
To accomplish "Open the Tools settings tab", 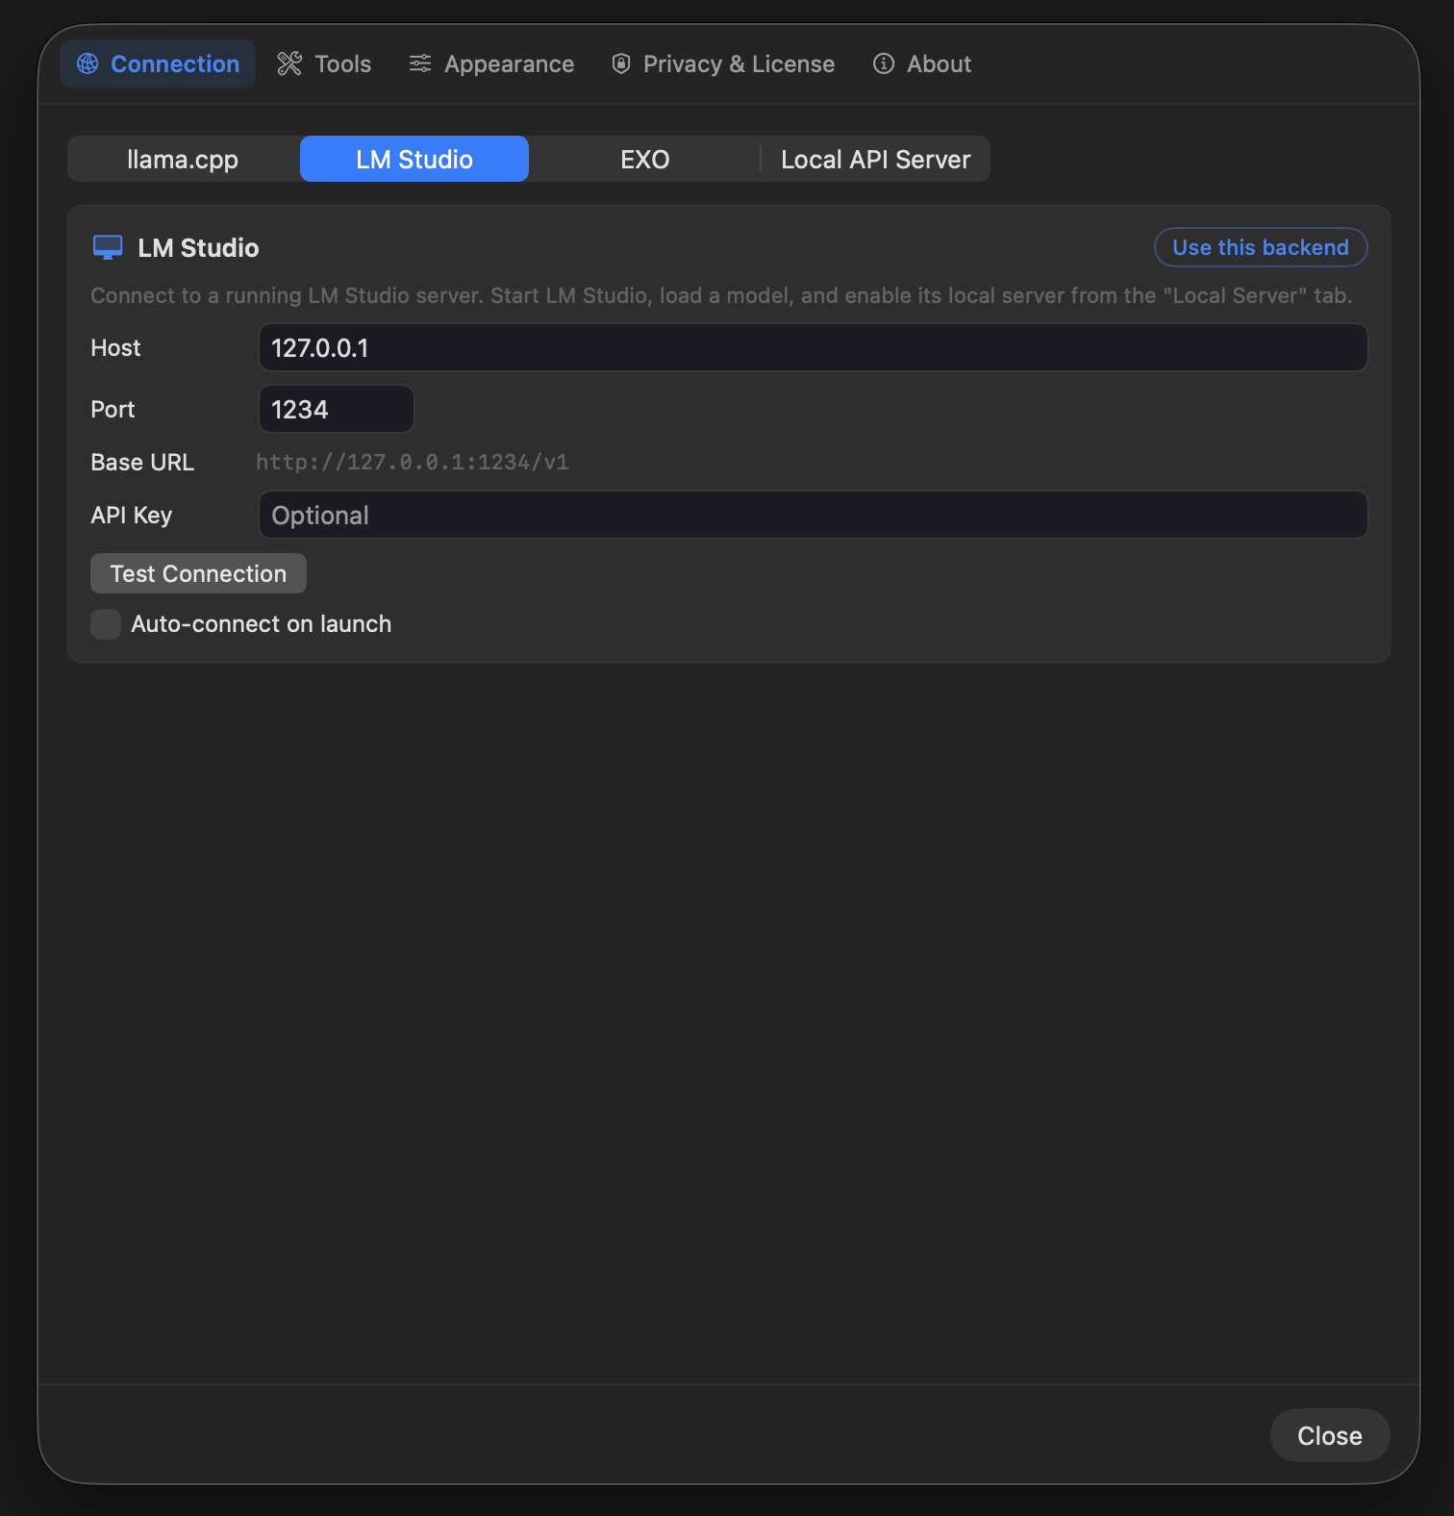I will 324,63.
